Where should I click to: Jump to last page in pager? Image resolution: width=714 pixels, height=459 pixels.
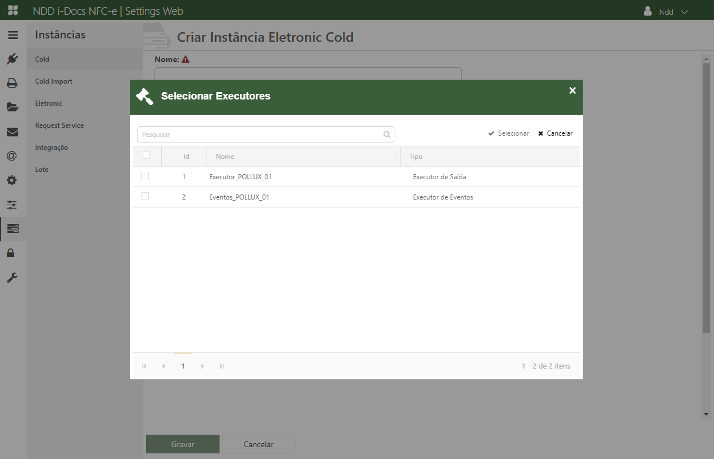coord(222,366)
